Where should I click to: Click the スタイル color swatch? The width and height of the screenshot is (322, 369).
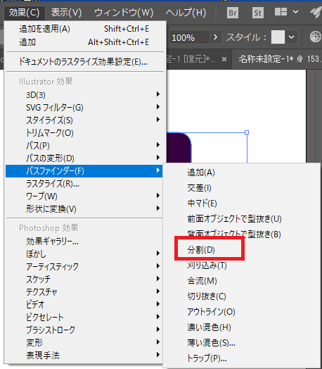click(x=278, y=37)
